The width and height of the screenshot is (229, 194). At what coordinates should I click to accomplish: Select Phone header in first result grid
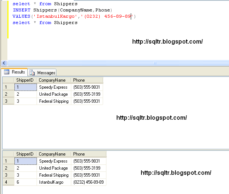(87, 80)
